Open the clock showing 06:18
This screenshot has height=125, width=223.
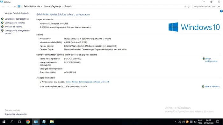click(208, 122)
